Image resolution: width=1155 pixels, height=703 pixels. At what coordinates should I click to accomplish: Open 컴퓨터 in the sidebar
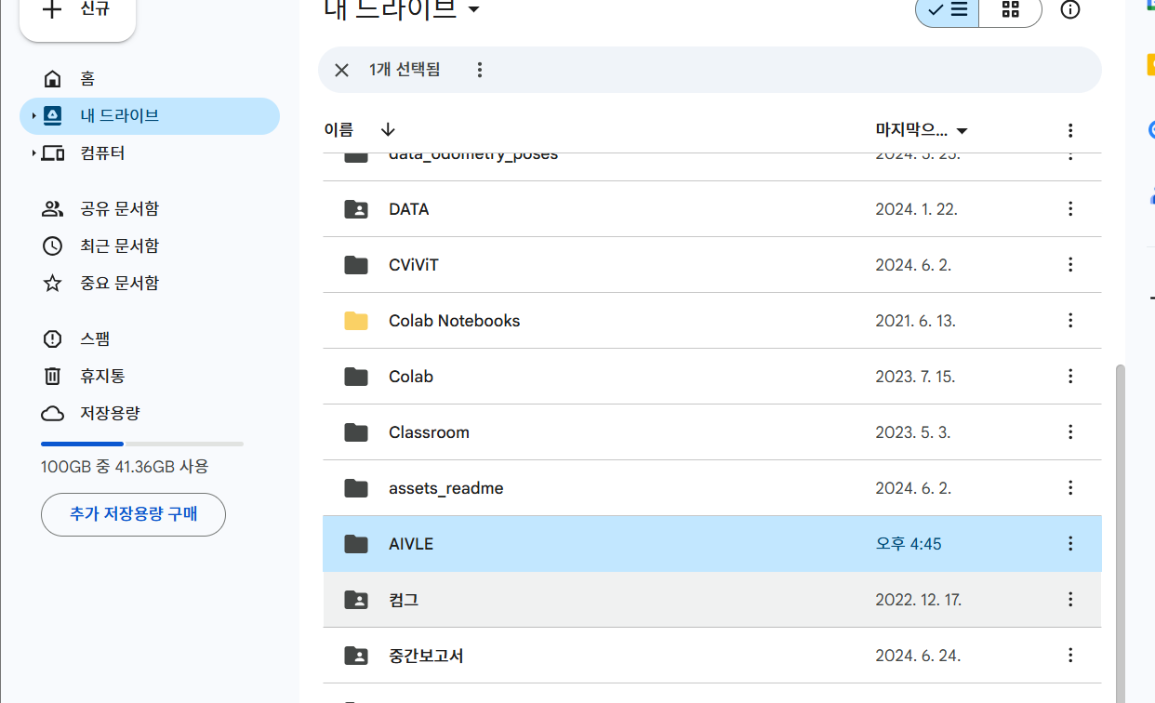click(149, 153)
